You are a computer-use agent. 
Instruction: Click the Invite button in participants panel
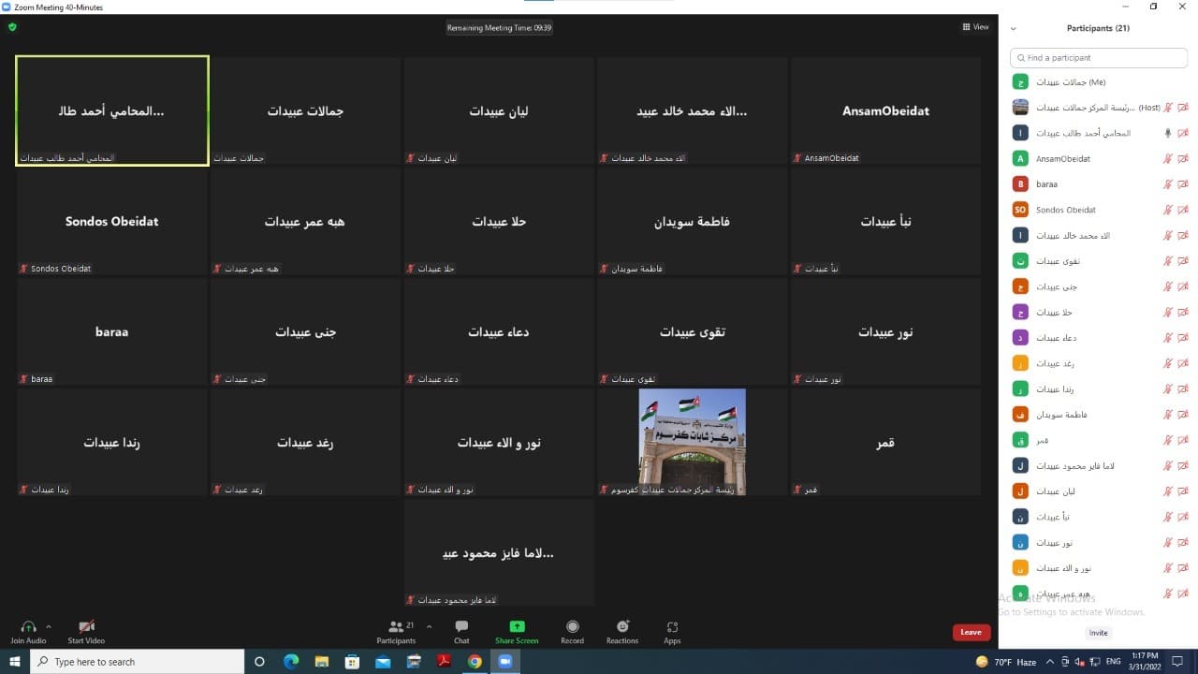click(1098, 633)
